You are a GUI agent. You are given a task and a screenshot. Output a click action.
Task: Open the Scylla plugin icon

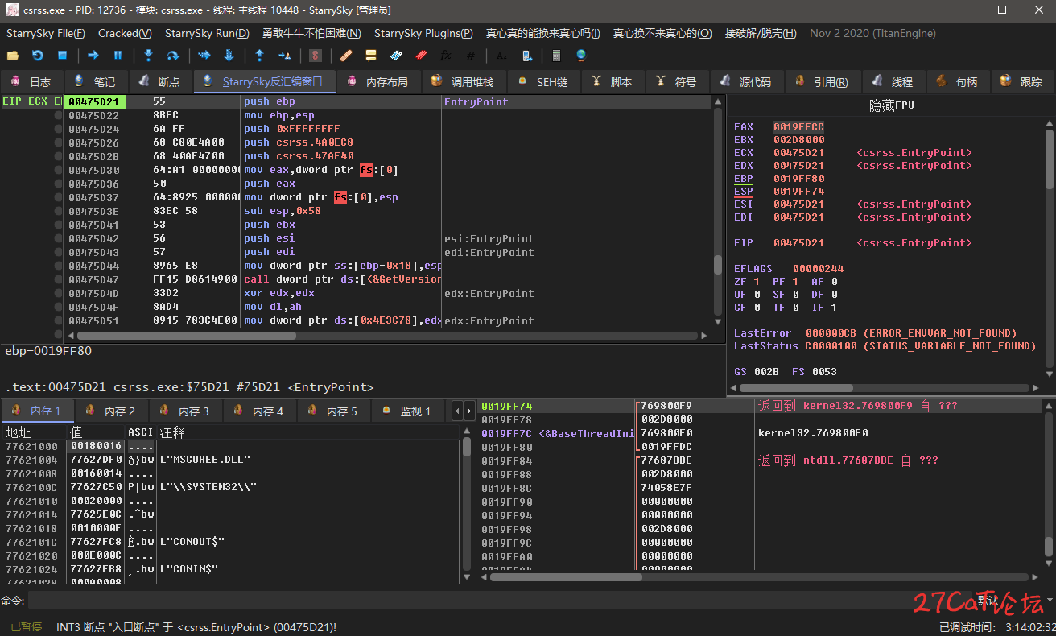coord(316,56)
